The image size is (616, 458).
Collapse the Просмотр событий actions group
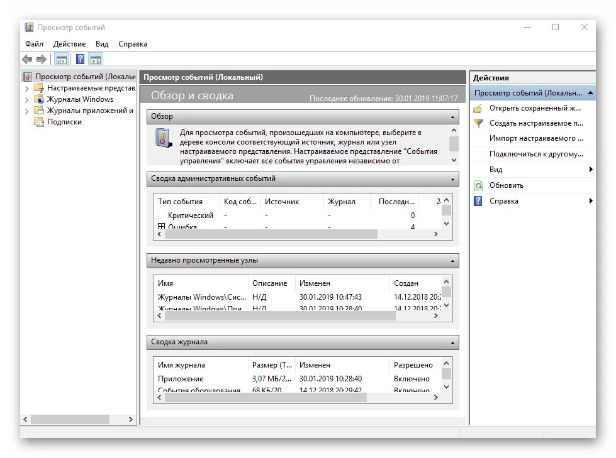pos(590,93)
